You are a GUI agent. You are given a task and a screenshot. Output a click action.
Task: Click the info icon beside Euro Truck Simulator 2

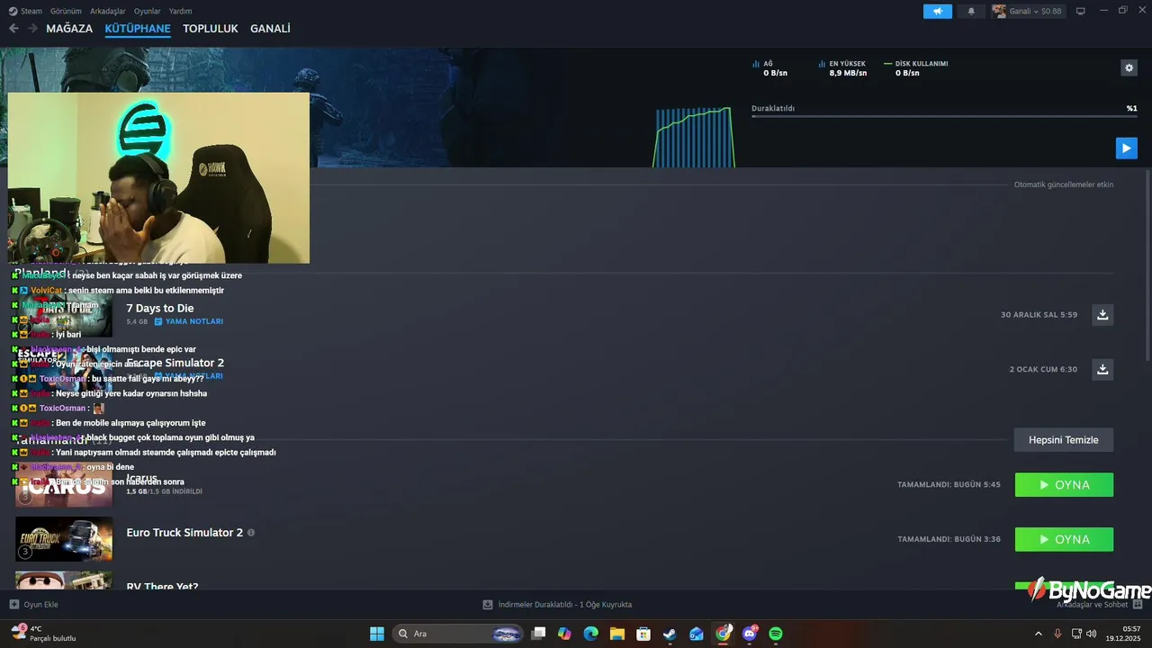tap(251, 533)
